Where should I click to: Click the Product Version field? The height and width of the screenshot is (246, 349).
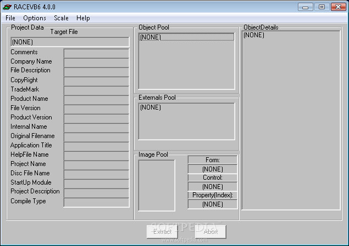(96, 119)
